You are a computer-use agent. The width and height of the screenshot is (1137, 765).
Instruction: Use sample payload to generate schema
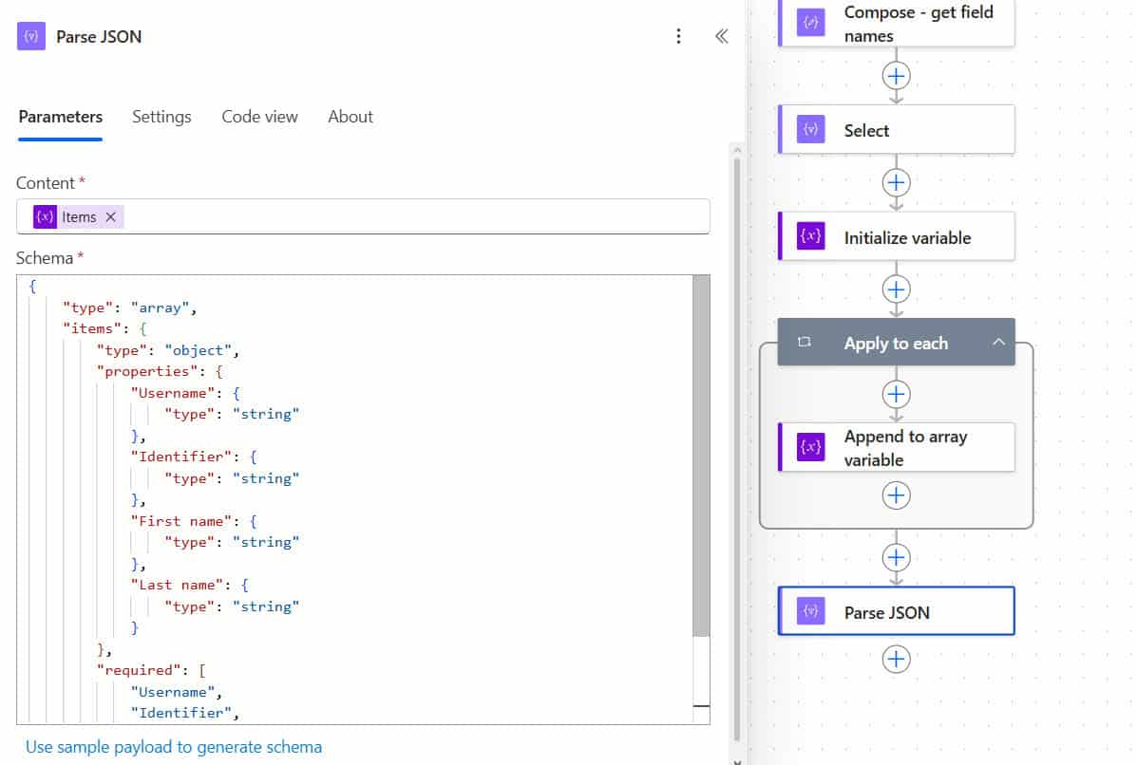click(174, 747)
